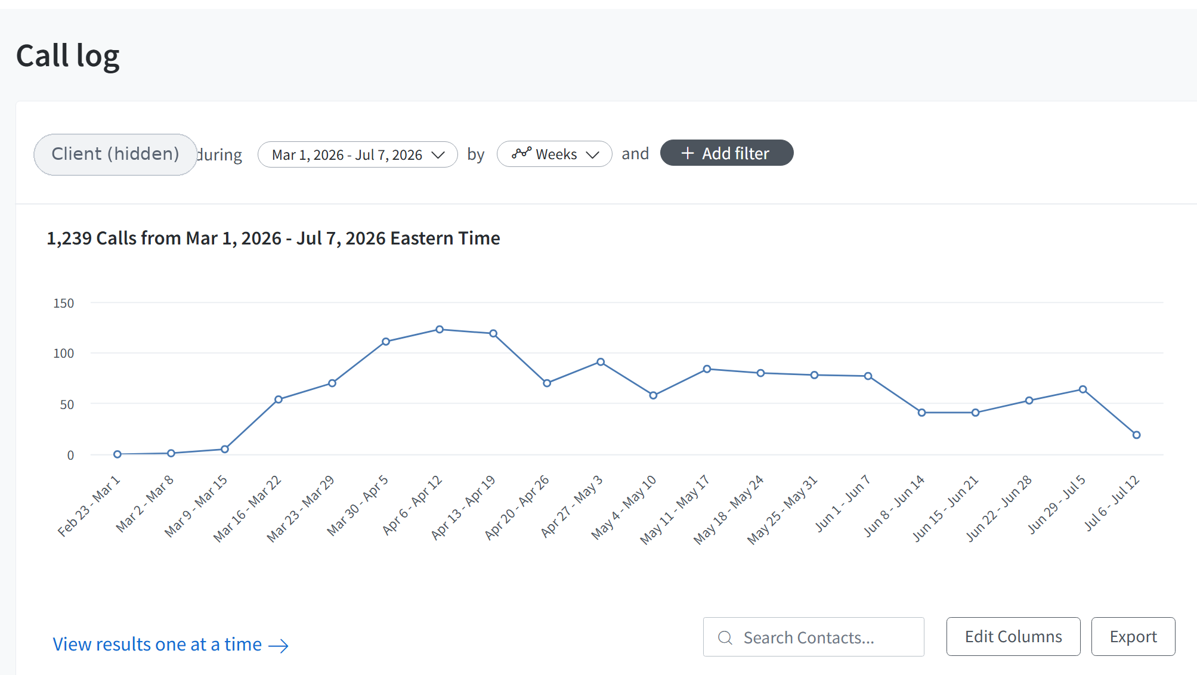Click the chevron arrow in the date range selector
Screen dimensions: 1197x675
click(438, 155)
